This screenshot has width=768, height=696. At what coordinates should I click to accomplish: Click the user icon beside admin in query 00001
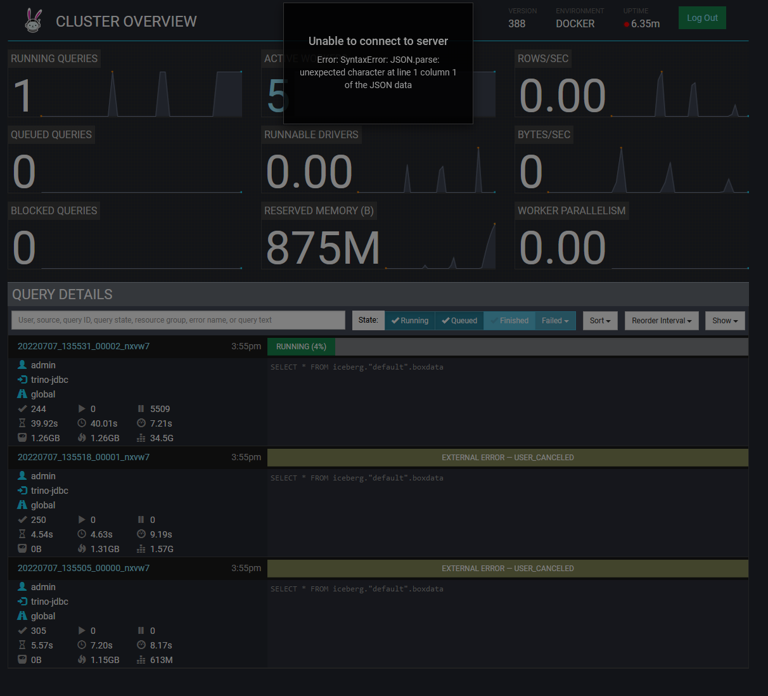[x=22, y=475]
